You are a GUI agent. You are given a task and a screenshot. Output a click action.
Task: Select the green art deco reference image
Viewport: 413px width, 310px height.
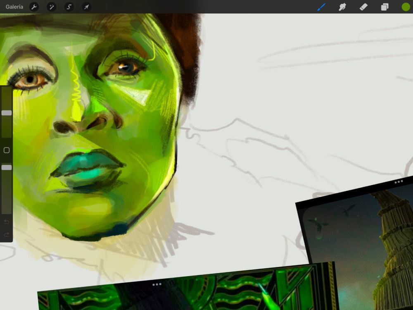[188, 287]
